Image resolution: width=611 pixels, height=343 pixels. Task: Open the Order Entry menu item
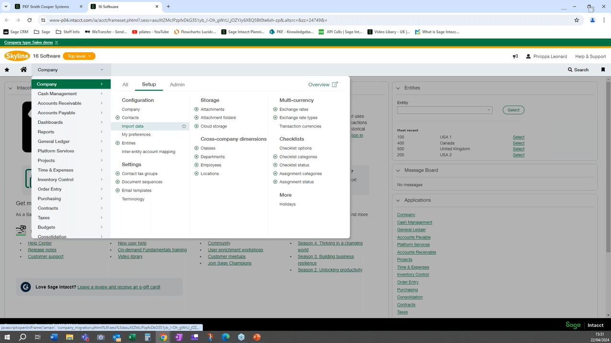tap(71, 189)
